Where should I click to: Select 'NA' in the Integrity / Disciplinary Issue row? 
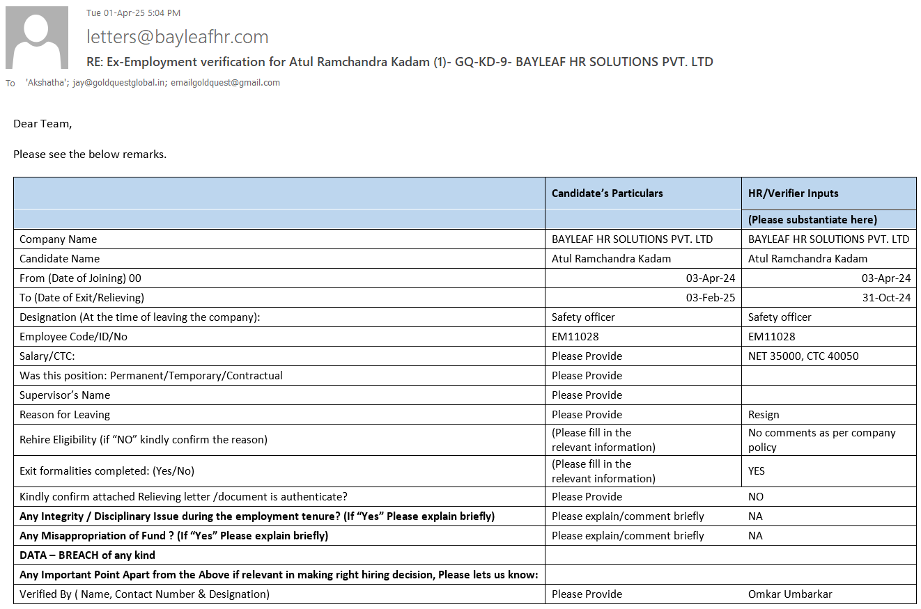point(755,516)
